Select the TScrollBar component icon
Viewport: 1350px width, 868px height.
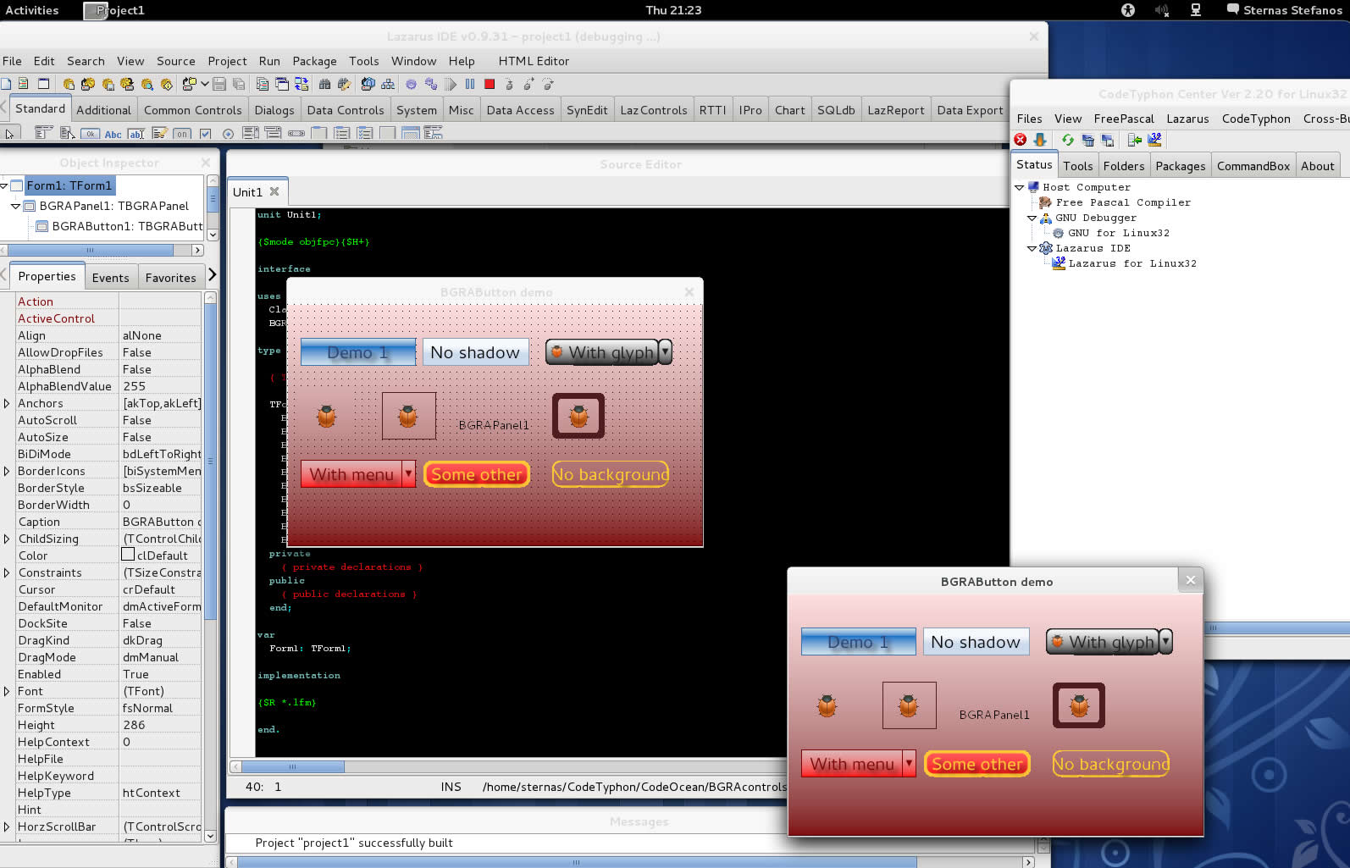coord(296,133)
